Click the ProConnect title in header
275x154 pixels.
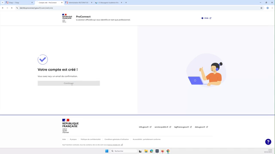pyautogui.click(x=83, y=17)
